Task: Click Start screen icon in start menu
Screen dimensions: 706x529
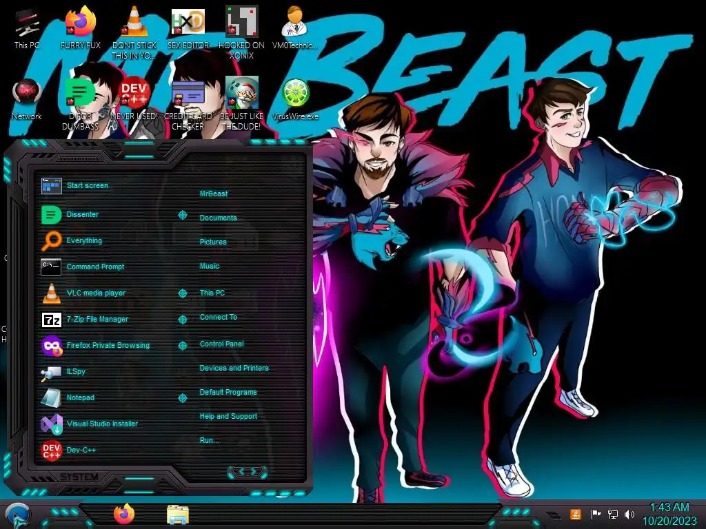Action: point(51,186)
